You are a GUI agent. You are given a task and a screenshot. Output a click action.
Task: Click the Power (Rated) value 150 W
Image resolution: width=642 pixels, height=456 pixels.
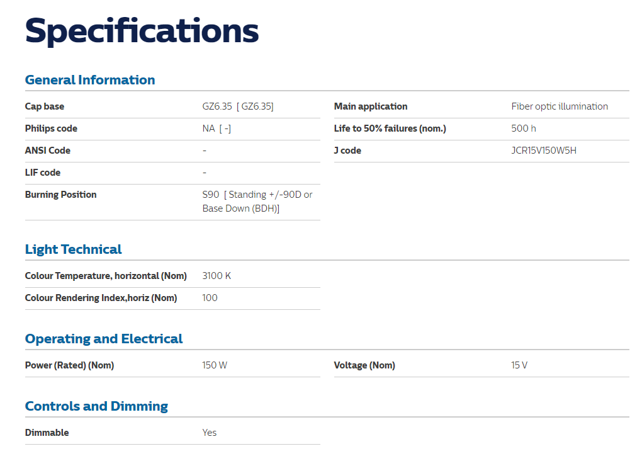(x=215, y=365)
